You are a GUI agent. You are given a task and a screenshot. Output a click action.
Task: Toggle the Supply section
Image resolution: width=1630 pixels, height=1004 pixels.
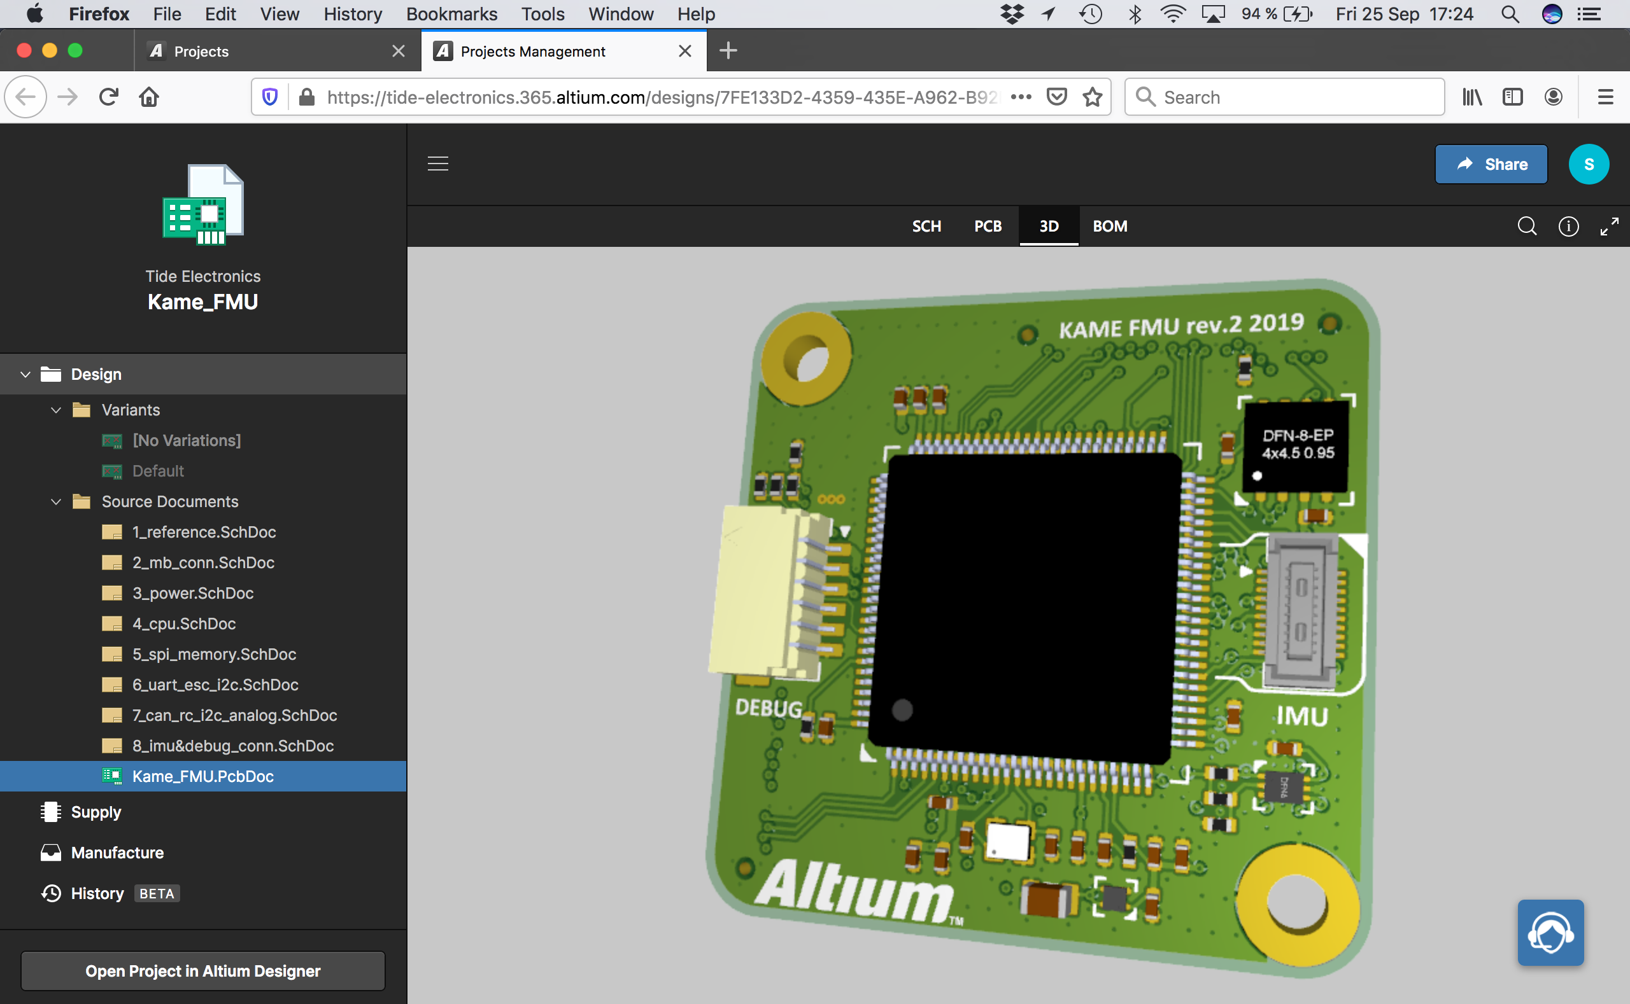[96, 811]
